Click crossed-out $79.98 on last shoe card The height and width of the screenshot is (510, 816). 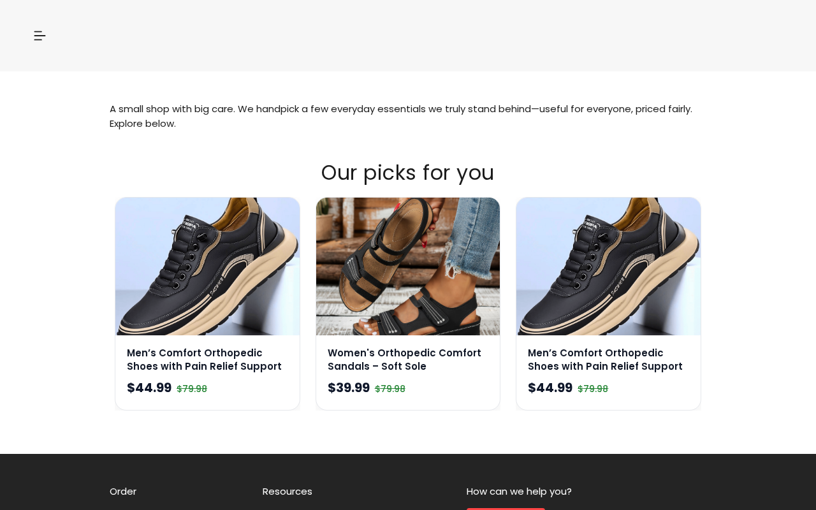click(x=593, y=389)
